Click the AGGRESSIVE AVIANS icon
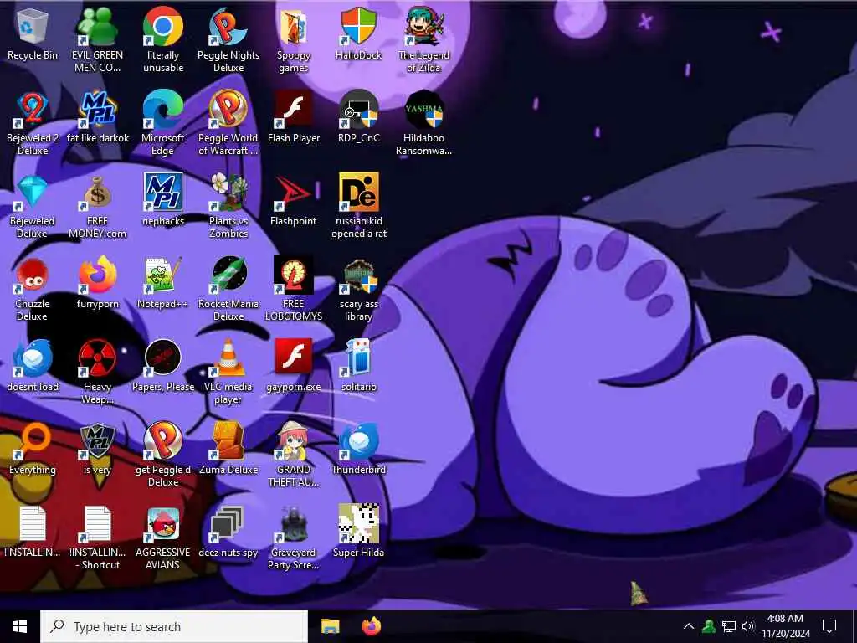Image resolution: width=857 pixels, height=643 pixels. [x=163, y=525]
